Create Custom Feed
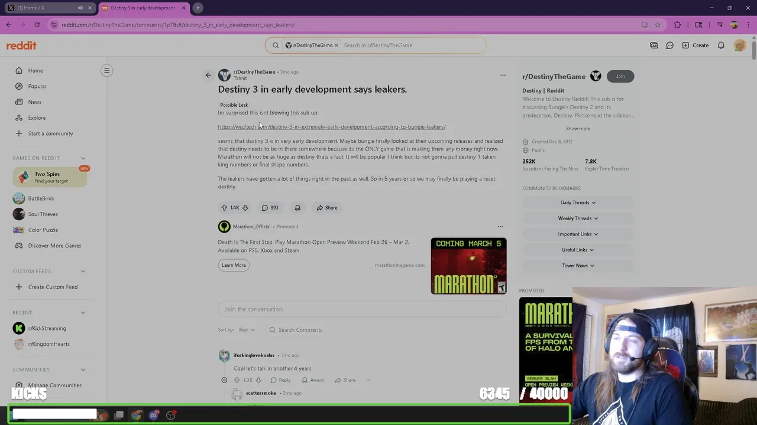This screenshot has height=425, width=757. click(53, 287)
